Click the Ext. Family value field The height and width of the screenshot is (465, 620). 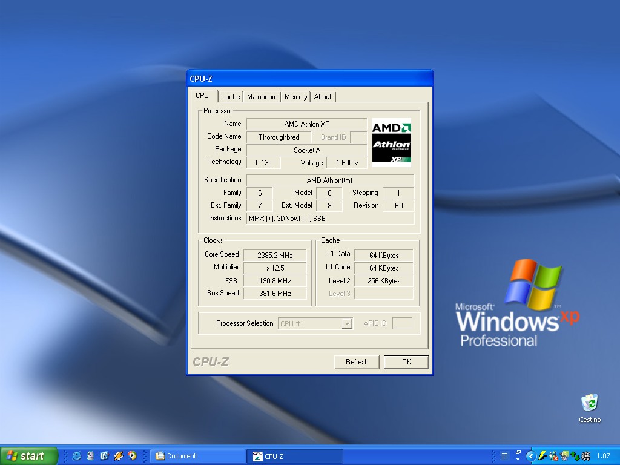click(x=259, y=206)
